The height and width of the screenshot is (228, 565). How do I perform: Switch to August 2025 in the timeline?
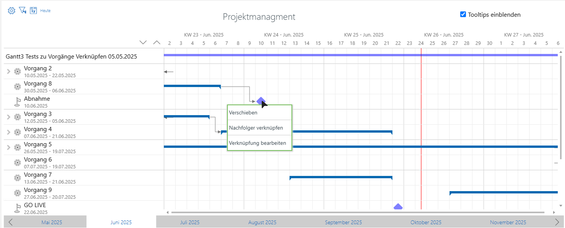coord(262,222)
